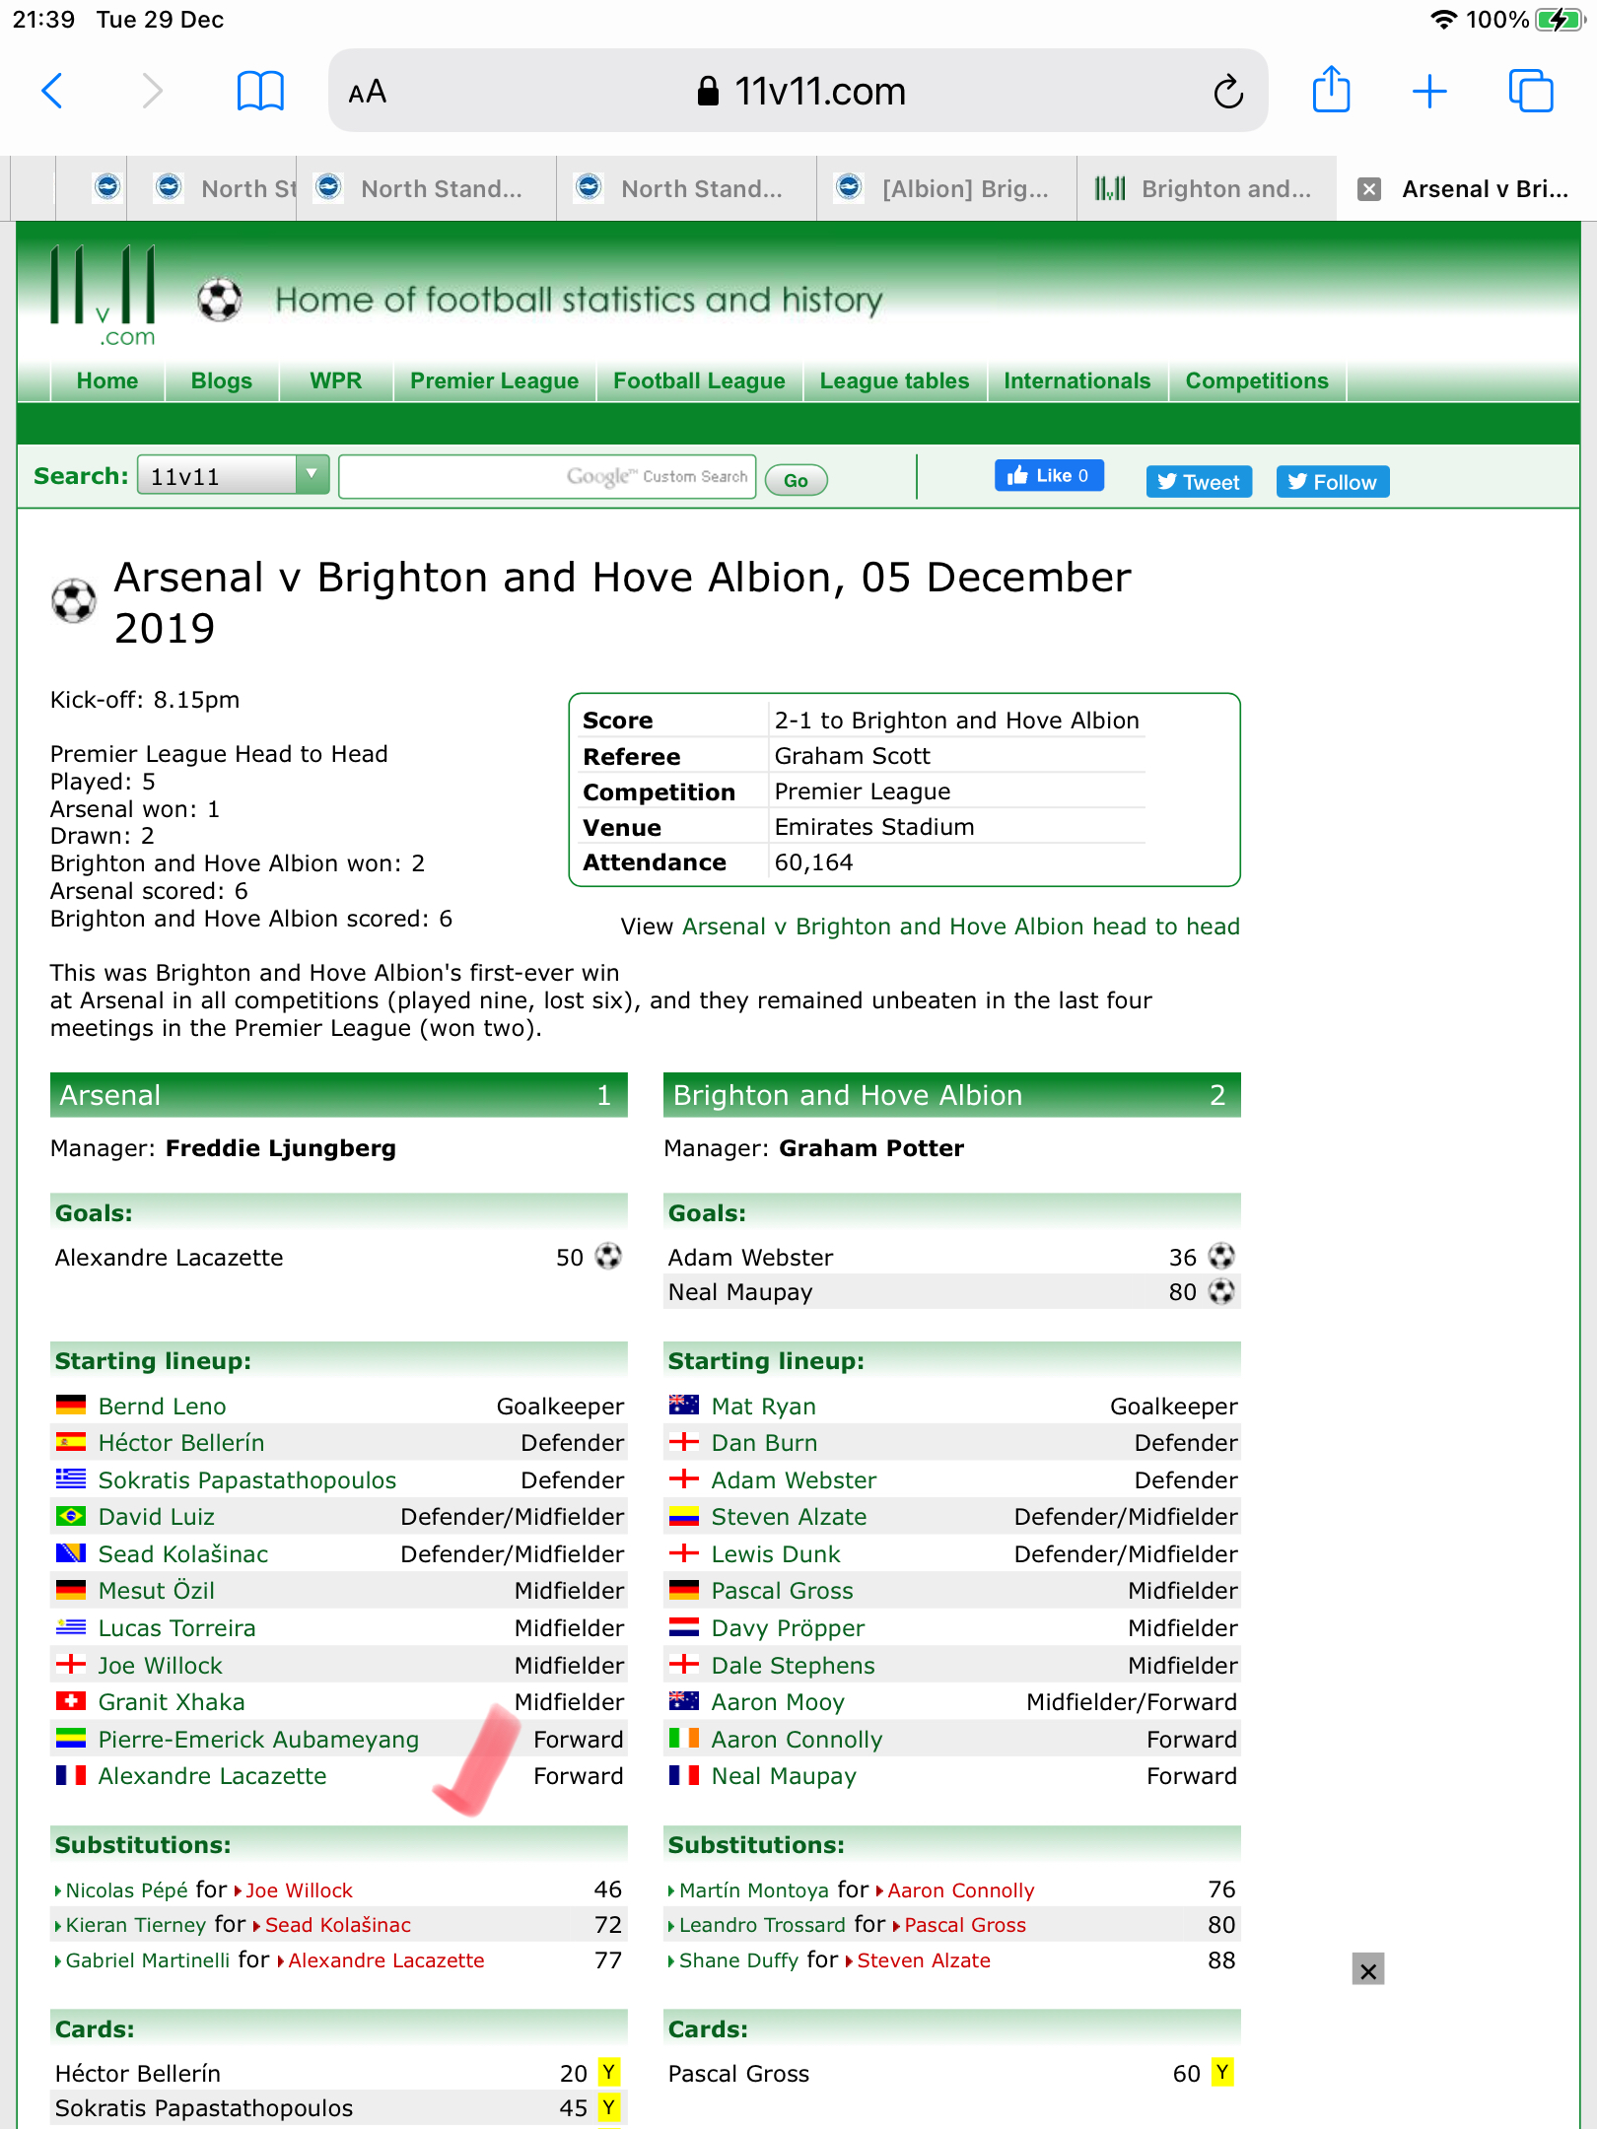The width and height of the screenshot is (1597, 2129).
Task: Open the AA reader text-size menu
Action: click(x=367, y=93)
